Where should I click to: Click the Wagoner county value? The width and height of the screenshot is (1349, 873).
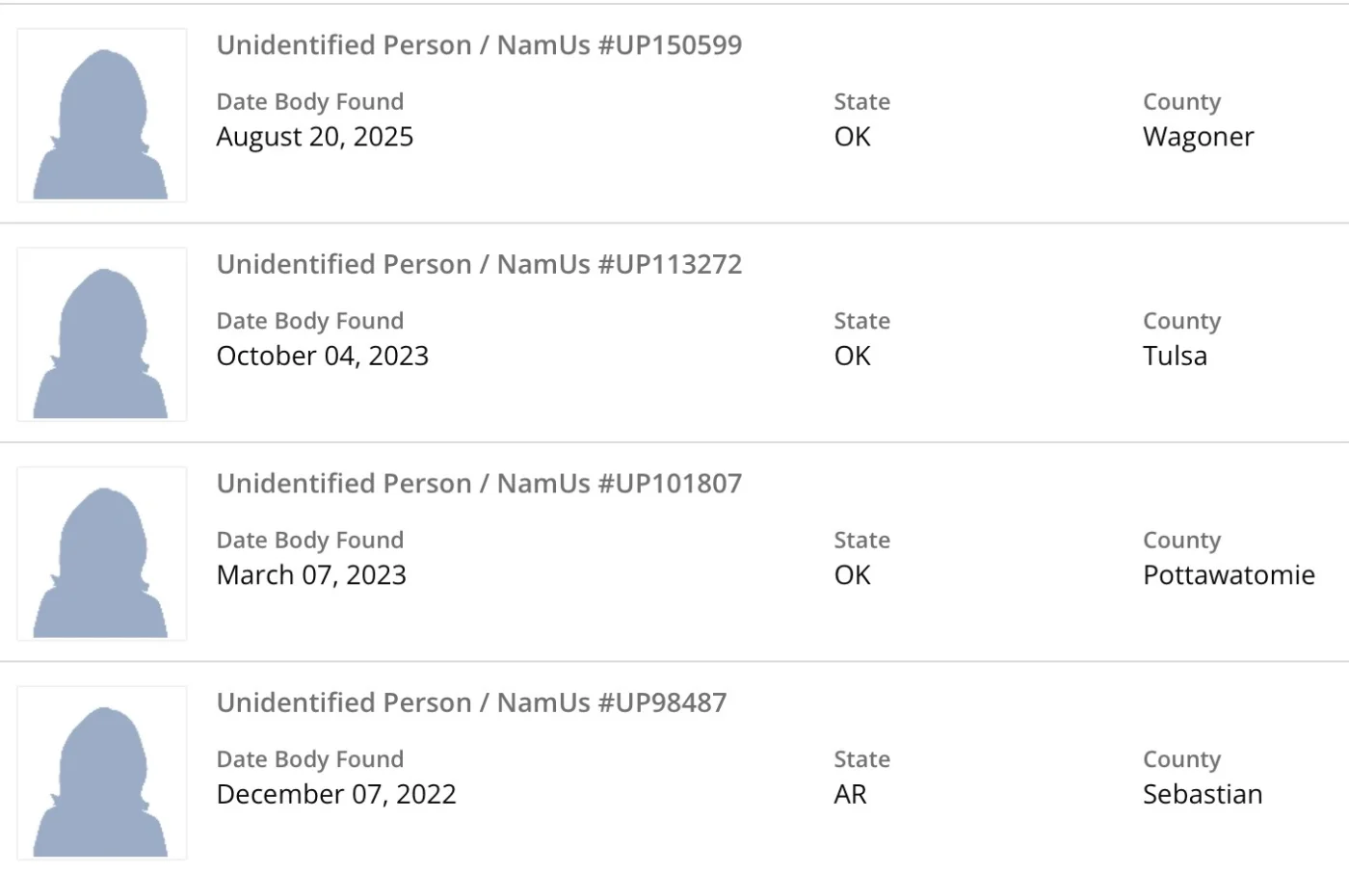coord(1198,137)
